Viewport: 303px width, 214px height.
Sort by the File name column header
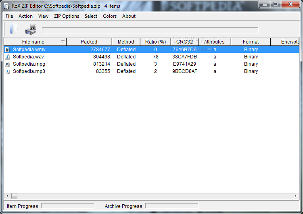tap(35, 42)
